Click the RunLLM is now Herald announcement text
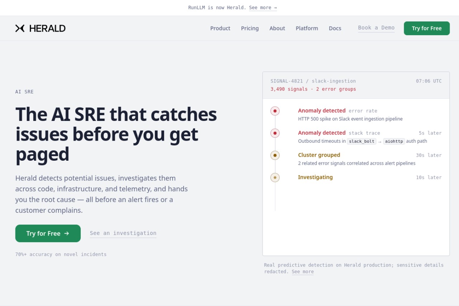Screen dimensions: 459x306 pyautogui.click(x=217, y=8)
